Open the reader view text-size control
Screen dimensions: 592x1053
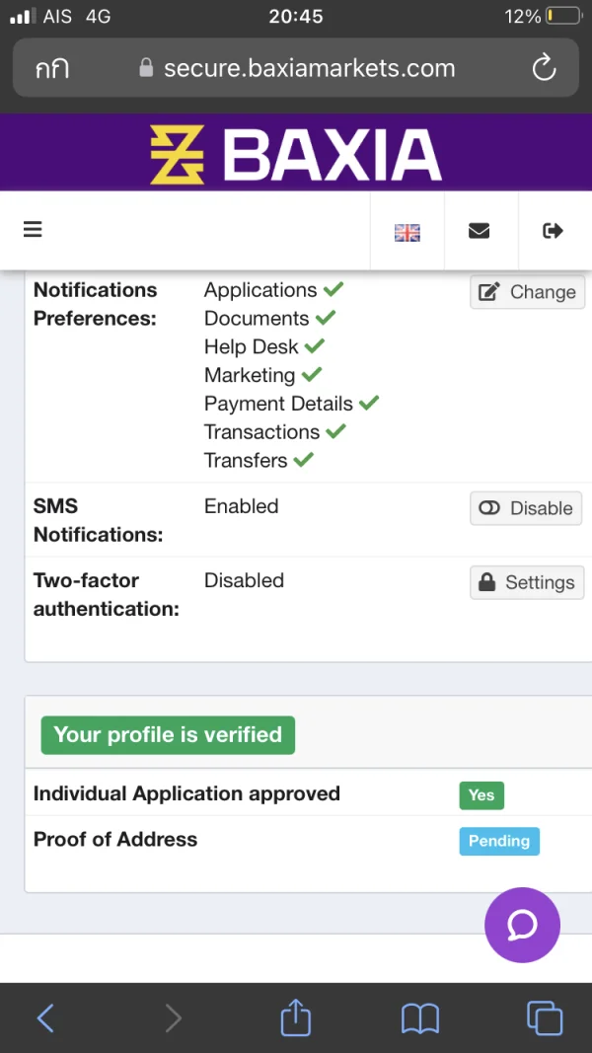tap(52, 69)
